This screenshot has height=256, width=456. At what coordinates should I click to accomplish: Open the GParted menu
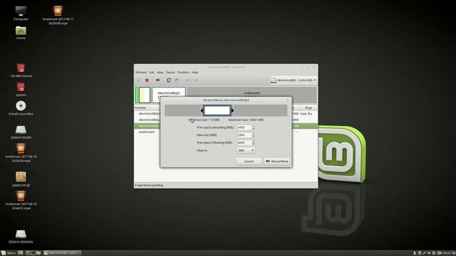[141, 73]
